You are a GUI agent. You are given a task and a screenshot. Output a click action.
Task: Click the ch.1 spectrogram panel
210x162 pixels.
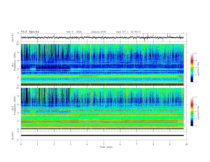click(102, 65)
